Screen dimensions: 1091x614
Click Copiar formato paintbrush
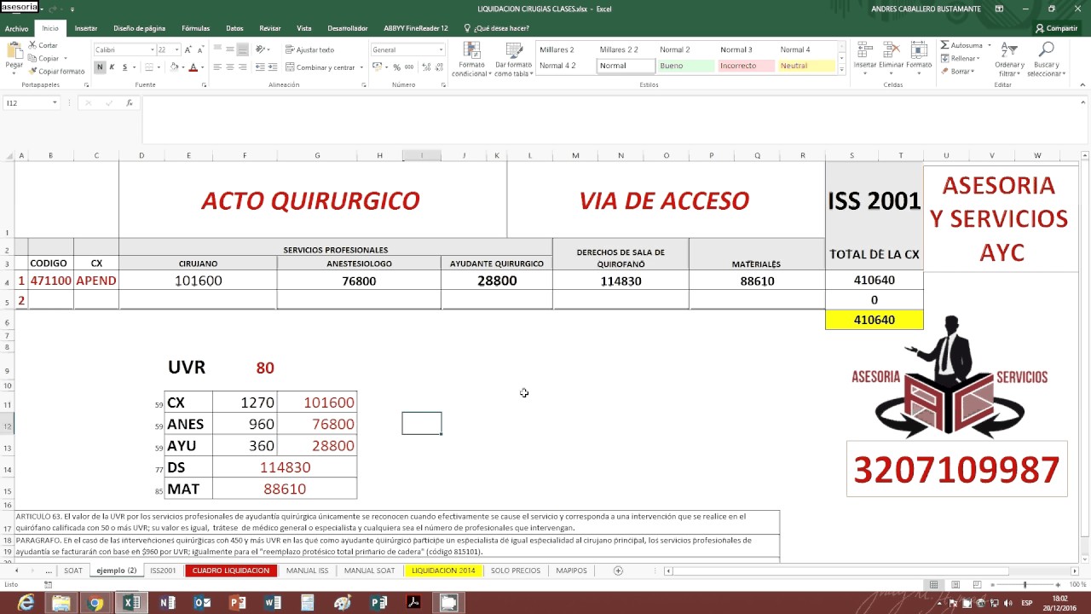point(56,72)
